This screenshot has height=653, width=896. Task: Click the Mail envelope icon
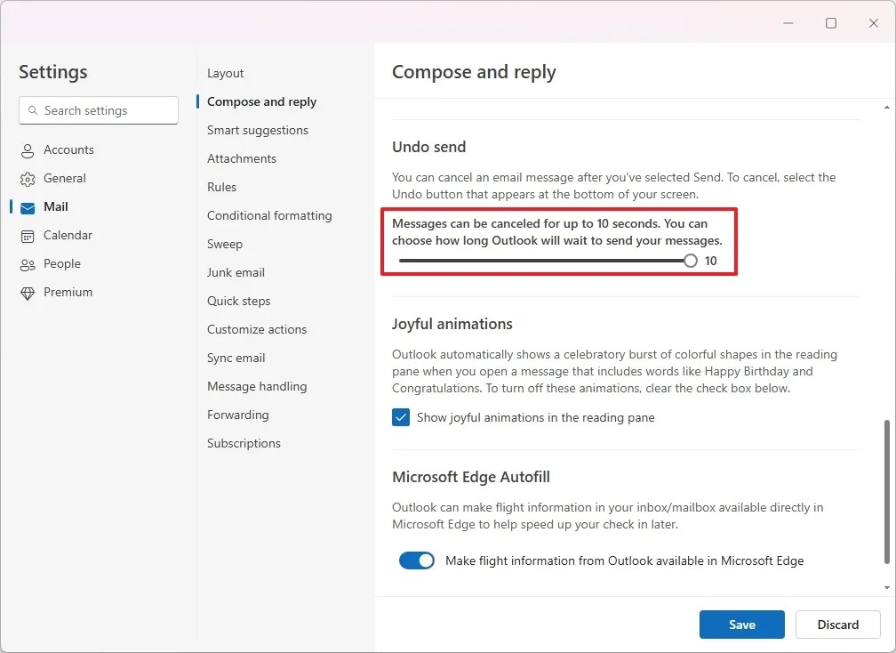(x=28, y=206)
